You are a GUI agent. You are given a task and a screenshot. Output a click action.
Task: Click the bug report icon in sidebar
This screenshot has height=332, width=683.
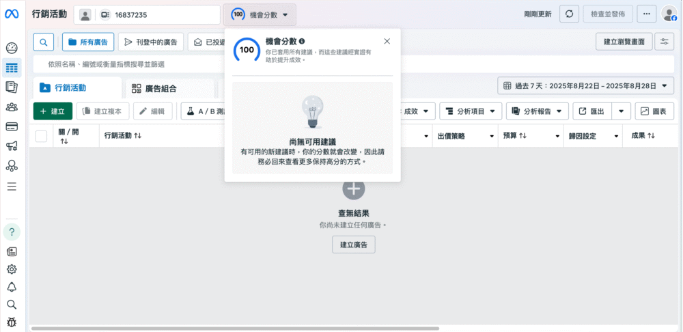tap(12, 322)
